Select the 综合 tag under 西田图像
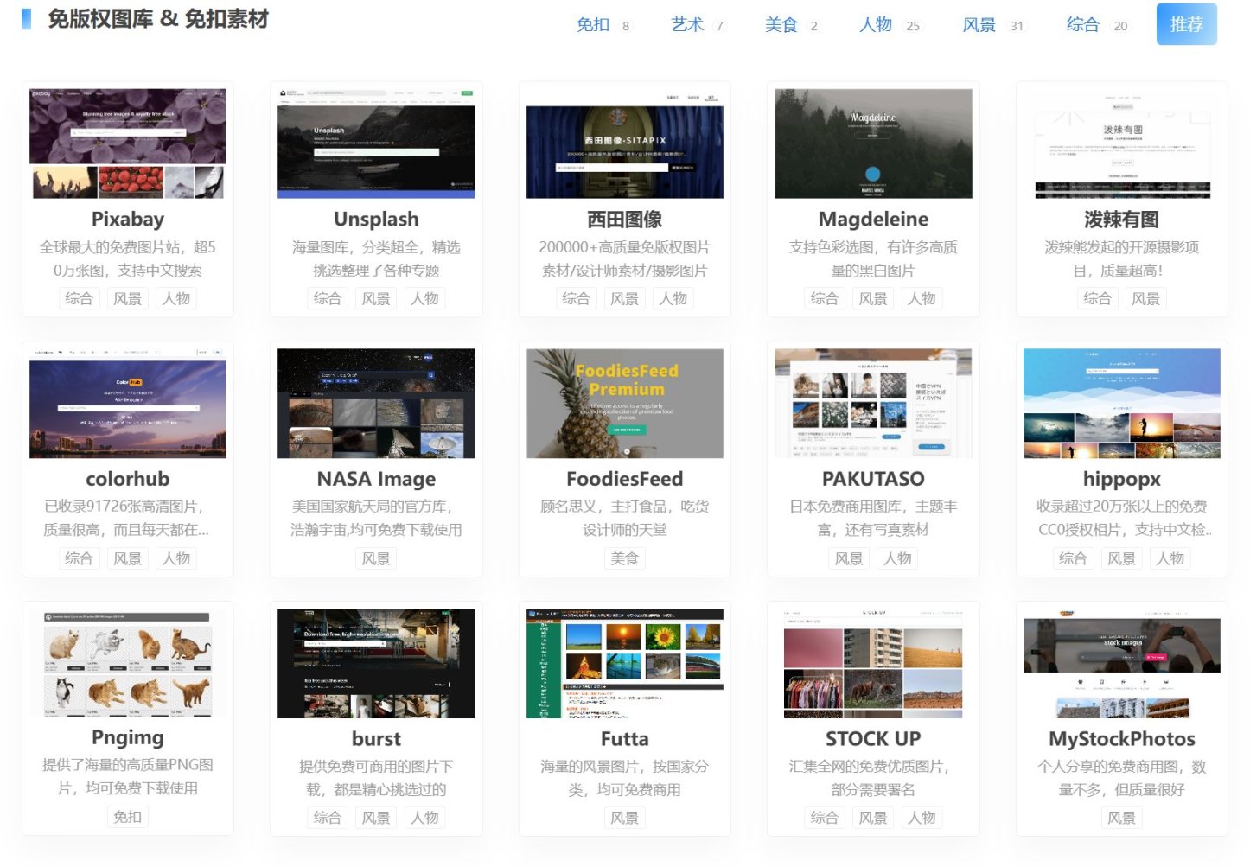1250x867 pixels. (576, 298)
